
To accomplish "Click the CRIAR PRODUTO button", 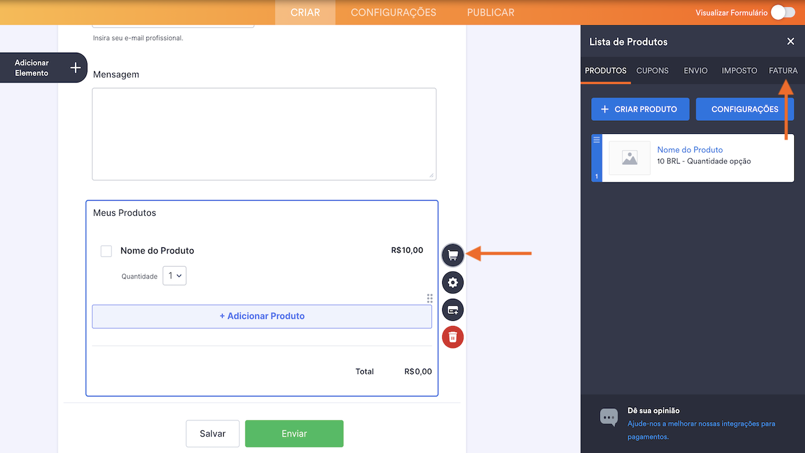I will 640,109.
